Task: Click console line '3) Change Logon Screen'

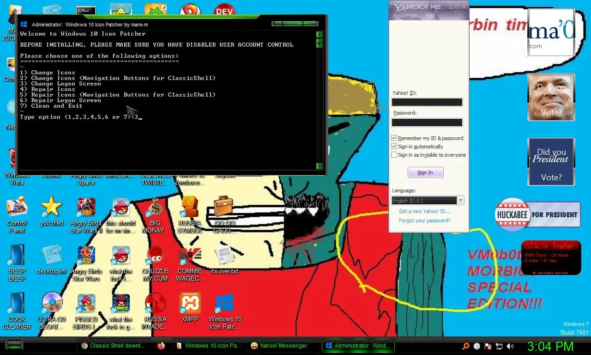Action: pyautogui.click(x=60, y=84)
